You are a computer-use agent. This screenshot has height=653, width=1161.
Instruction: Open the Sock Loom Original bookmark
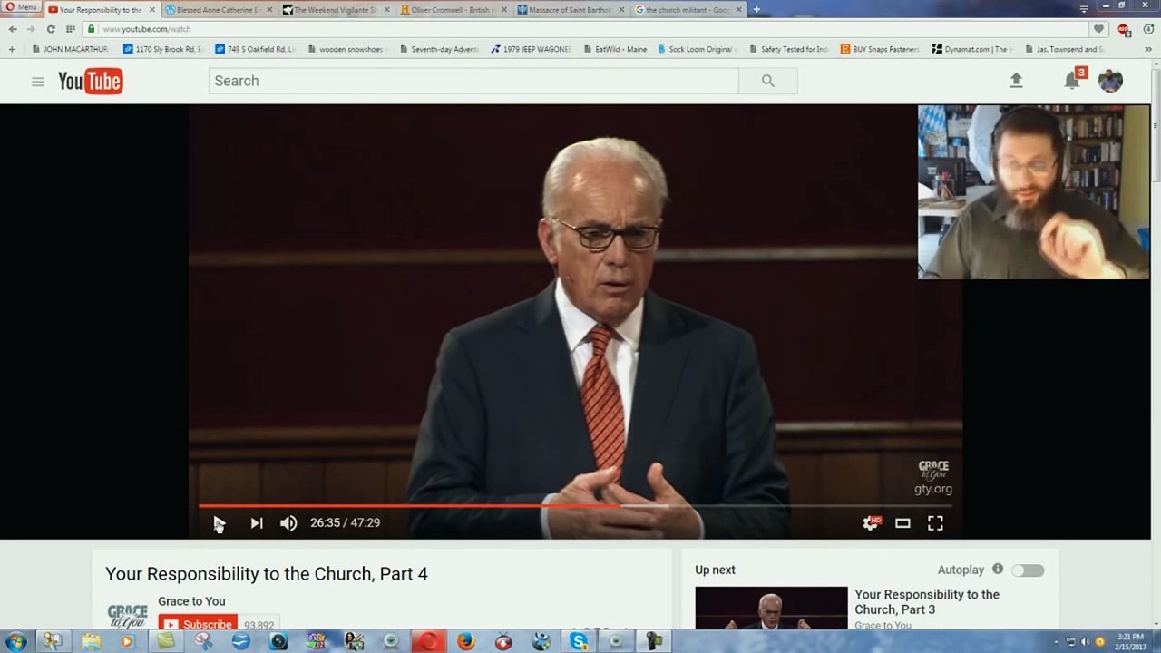click(x=696, y=49)
